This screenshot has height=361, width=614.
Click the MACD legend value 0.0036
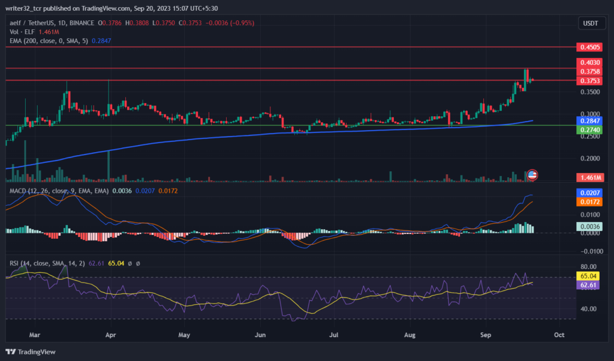click(122, 191)
